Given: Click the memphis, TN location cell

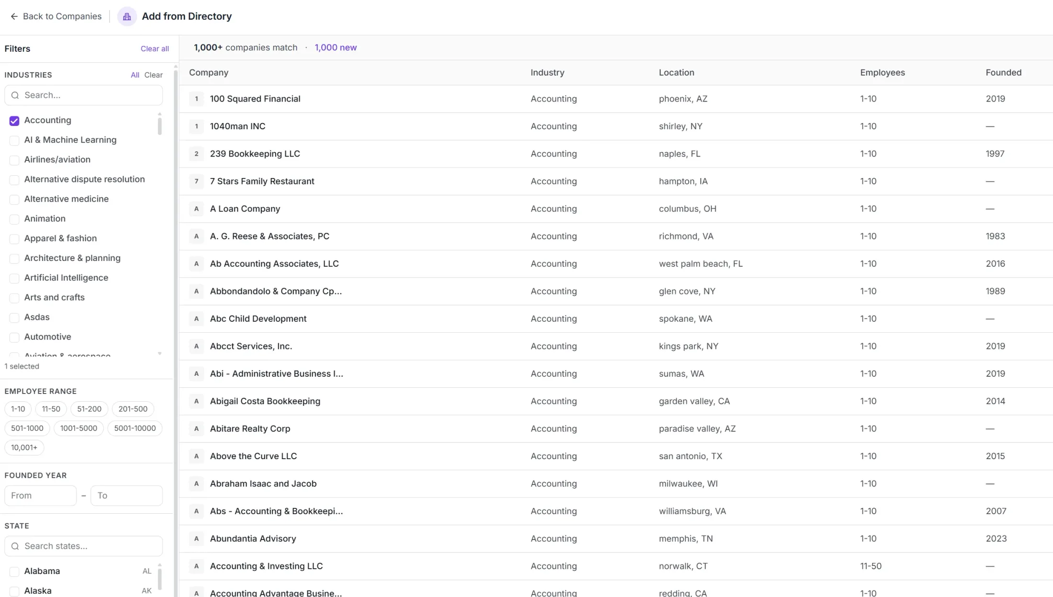Looking at the screenshot, I should pyautogui.click(x=686, y=539).
